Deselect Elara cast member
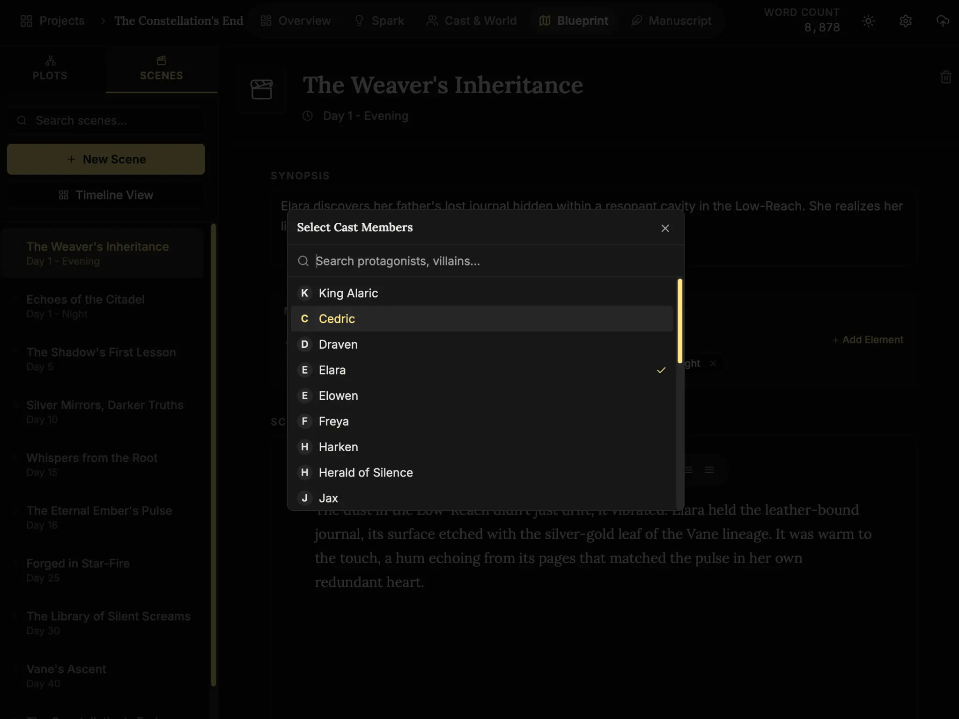This screenshot has width=959, height=719. pos(481,370)
